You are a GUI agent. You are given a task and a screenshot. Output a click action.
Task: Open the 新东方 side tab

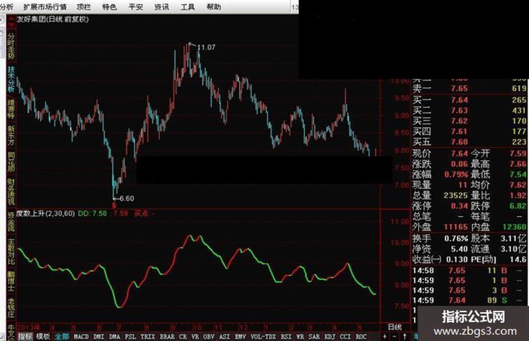pyautogui.click(x=11, y=136)
